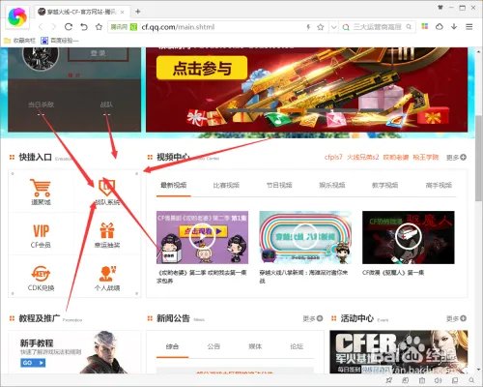Click 更多 link in 活动中心 header
483x387 pixels.
pos(456,318)
